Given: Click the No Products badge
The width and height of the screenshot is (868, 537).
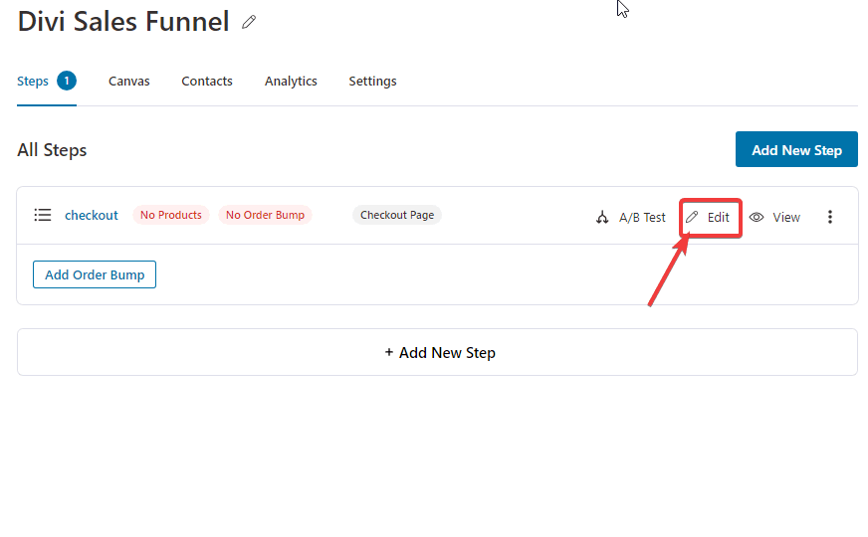Looking at the screenshot, I should point(171,215).
